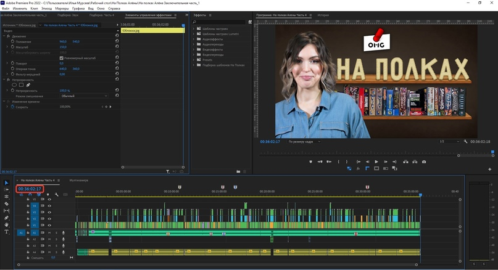Screen dimensions: 498x270
Task: Switch to the Мультикамера timeline tab
Action: [78, 181]
